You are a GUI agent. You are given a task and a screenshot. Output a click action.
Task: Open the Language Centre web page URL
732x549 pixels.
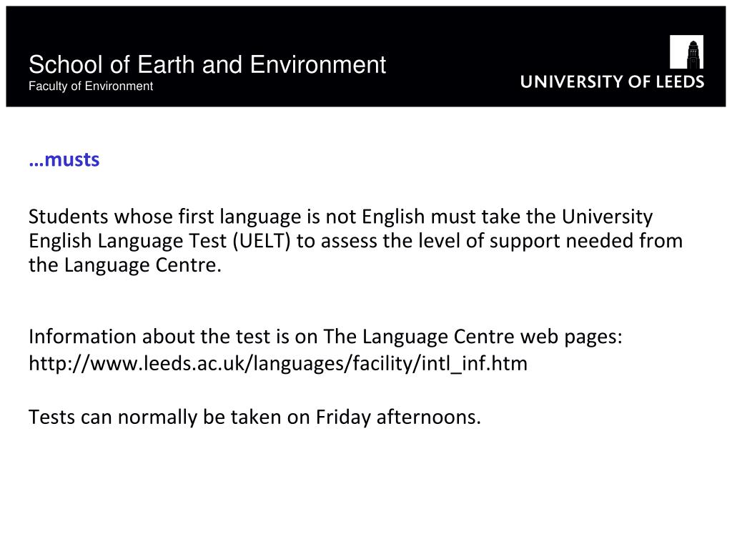[278, 363]
